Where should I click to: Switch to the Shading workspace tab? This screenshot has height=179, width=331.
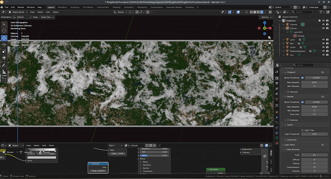point(116,7)
